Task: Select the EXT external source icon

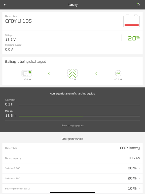Action: 118,73
